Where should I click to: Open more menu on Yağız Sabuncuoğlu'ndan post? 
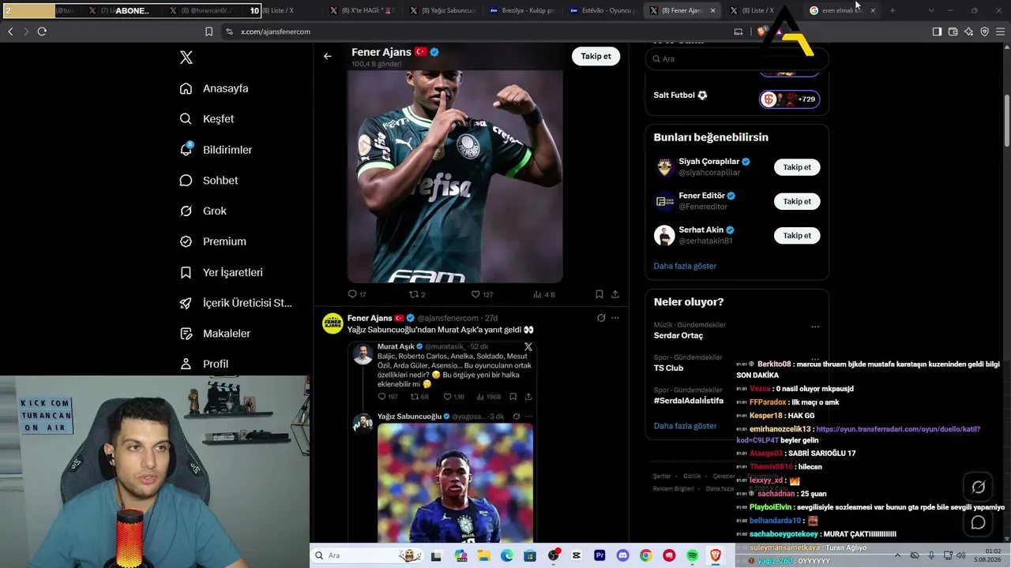coord(615,318)
